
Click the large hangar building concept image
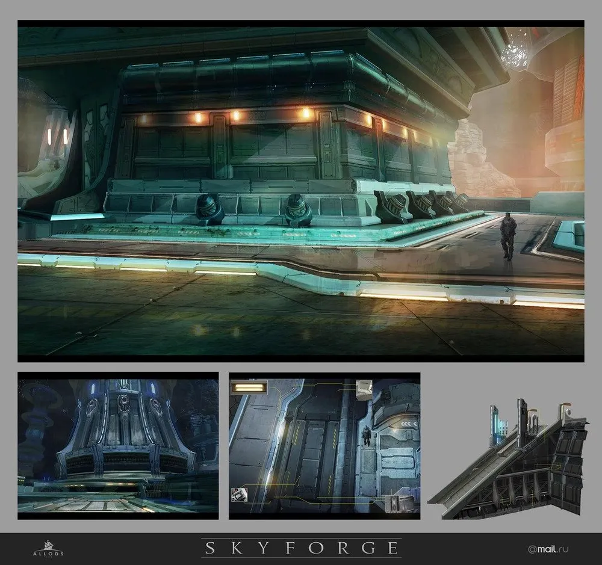click(x=301, y=191)
